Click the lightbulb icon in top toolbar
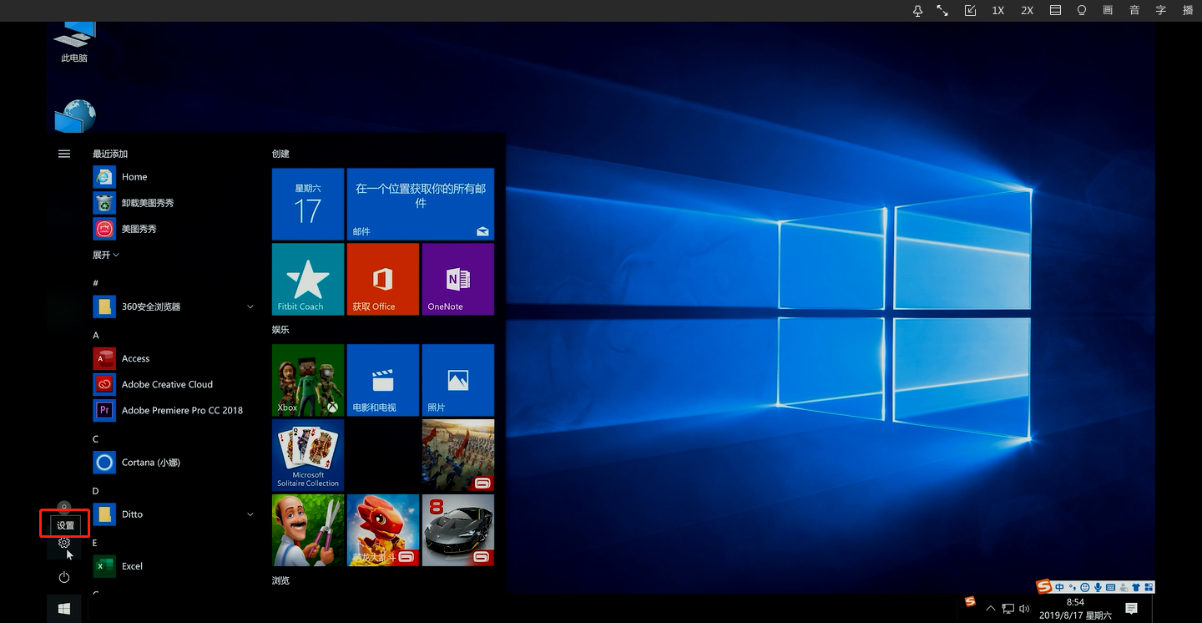Image resolution: width=1202 pixels, height=623 pixels. [x=1082, y=11]
